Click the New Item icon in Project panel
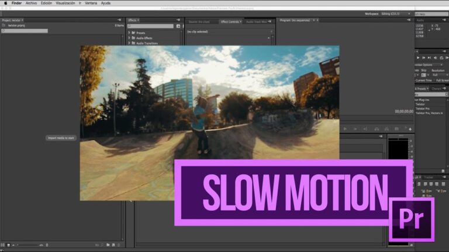 (x=113, y=245)
